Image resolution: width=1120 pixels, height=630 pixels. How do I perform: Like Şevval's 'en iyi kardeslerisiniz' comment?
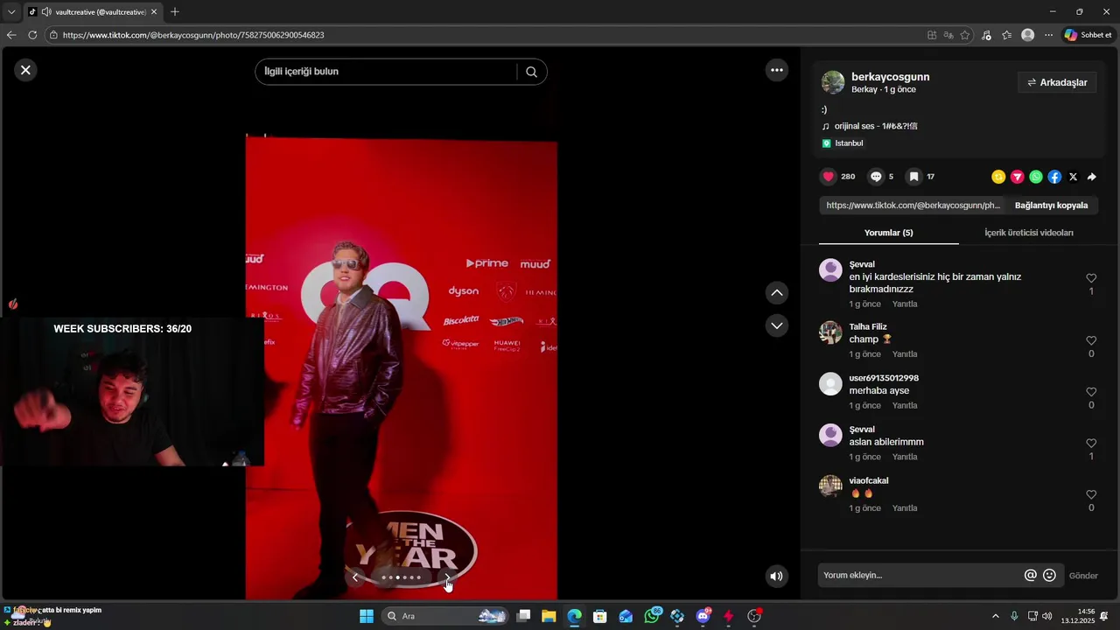(x=1091, y=278)
